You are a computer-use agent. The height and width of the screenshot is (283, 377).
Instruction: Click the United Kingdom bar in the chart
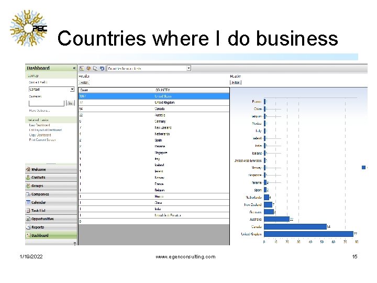click(309, 234)
